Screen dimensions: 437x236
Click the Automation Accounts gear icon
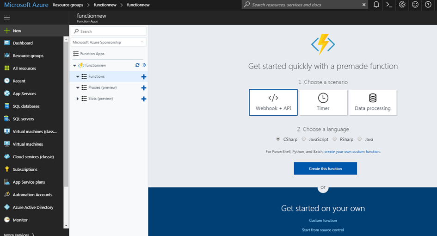point(7,194)
